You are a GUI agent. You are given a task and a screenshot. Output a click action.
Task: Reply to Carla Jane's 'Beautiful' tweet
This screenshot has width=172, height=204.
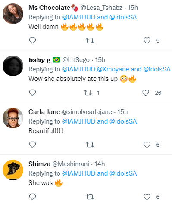click(x=32, y=145)
